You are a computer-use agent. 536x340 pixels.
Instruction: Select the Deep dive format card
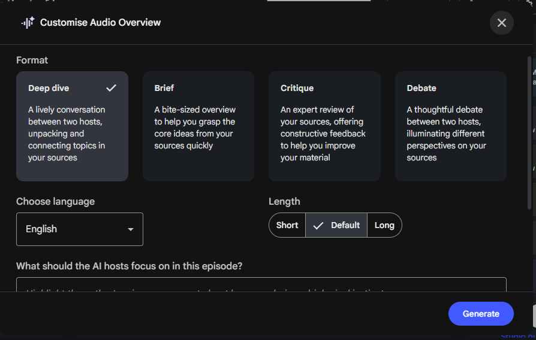[x=72, y=126]
